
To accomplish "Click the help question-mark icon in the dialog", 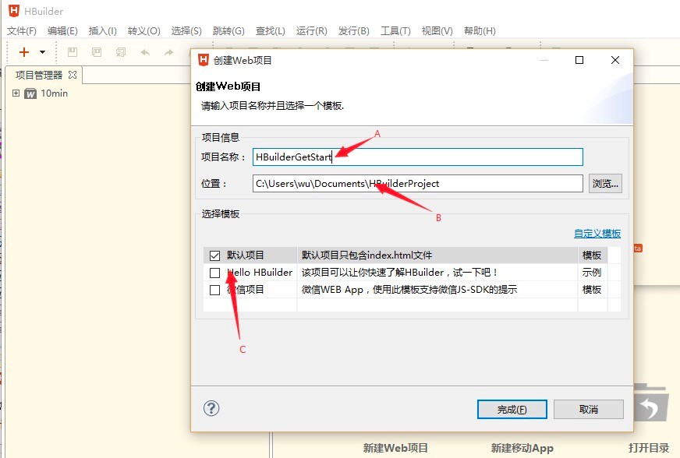I will tap(211, 408).
